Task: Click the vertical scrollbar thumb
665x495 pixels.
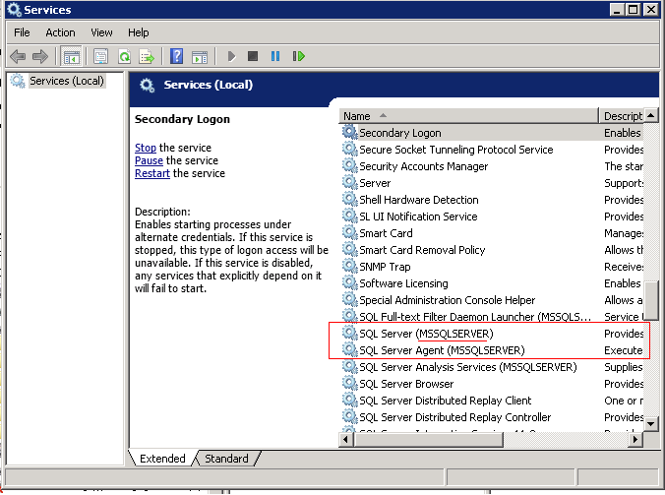Action: click(x=651, y=300)
